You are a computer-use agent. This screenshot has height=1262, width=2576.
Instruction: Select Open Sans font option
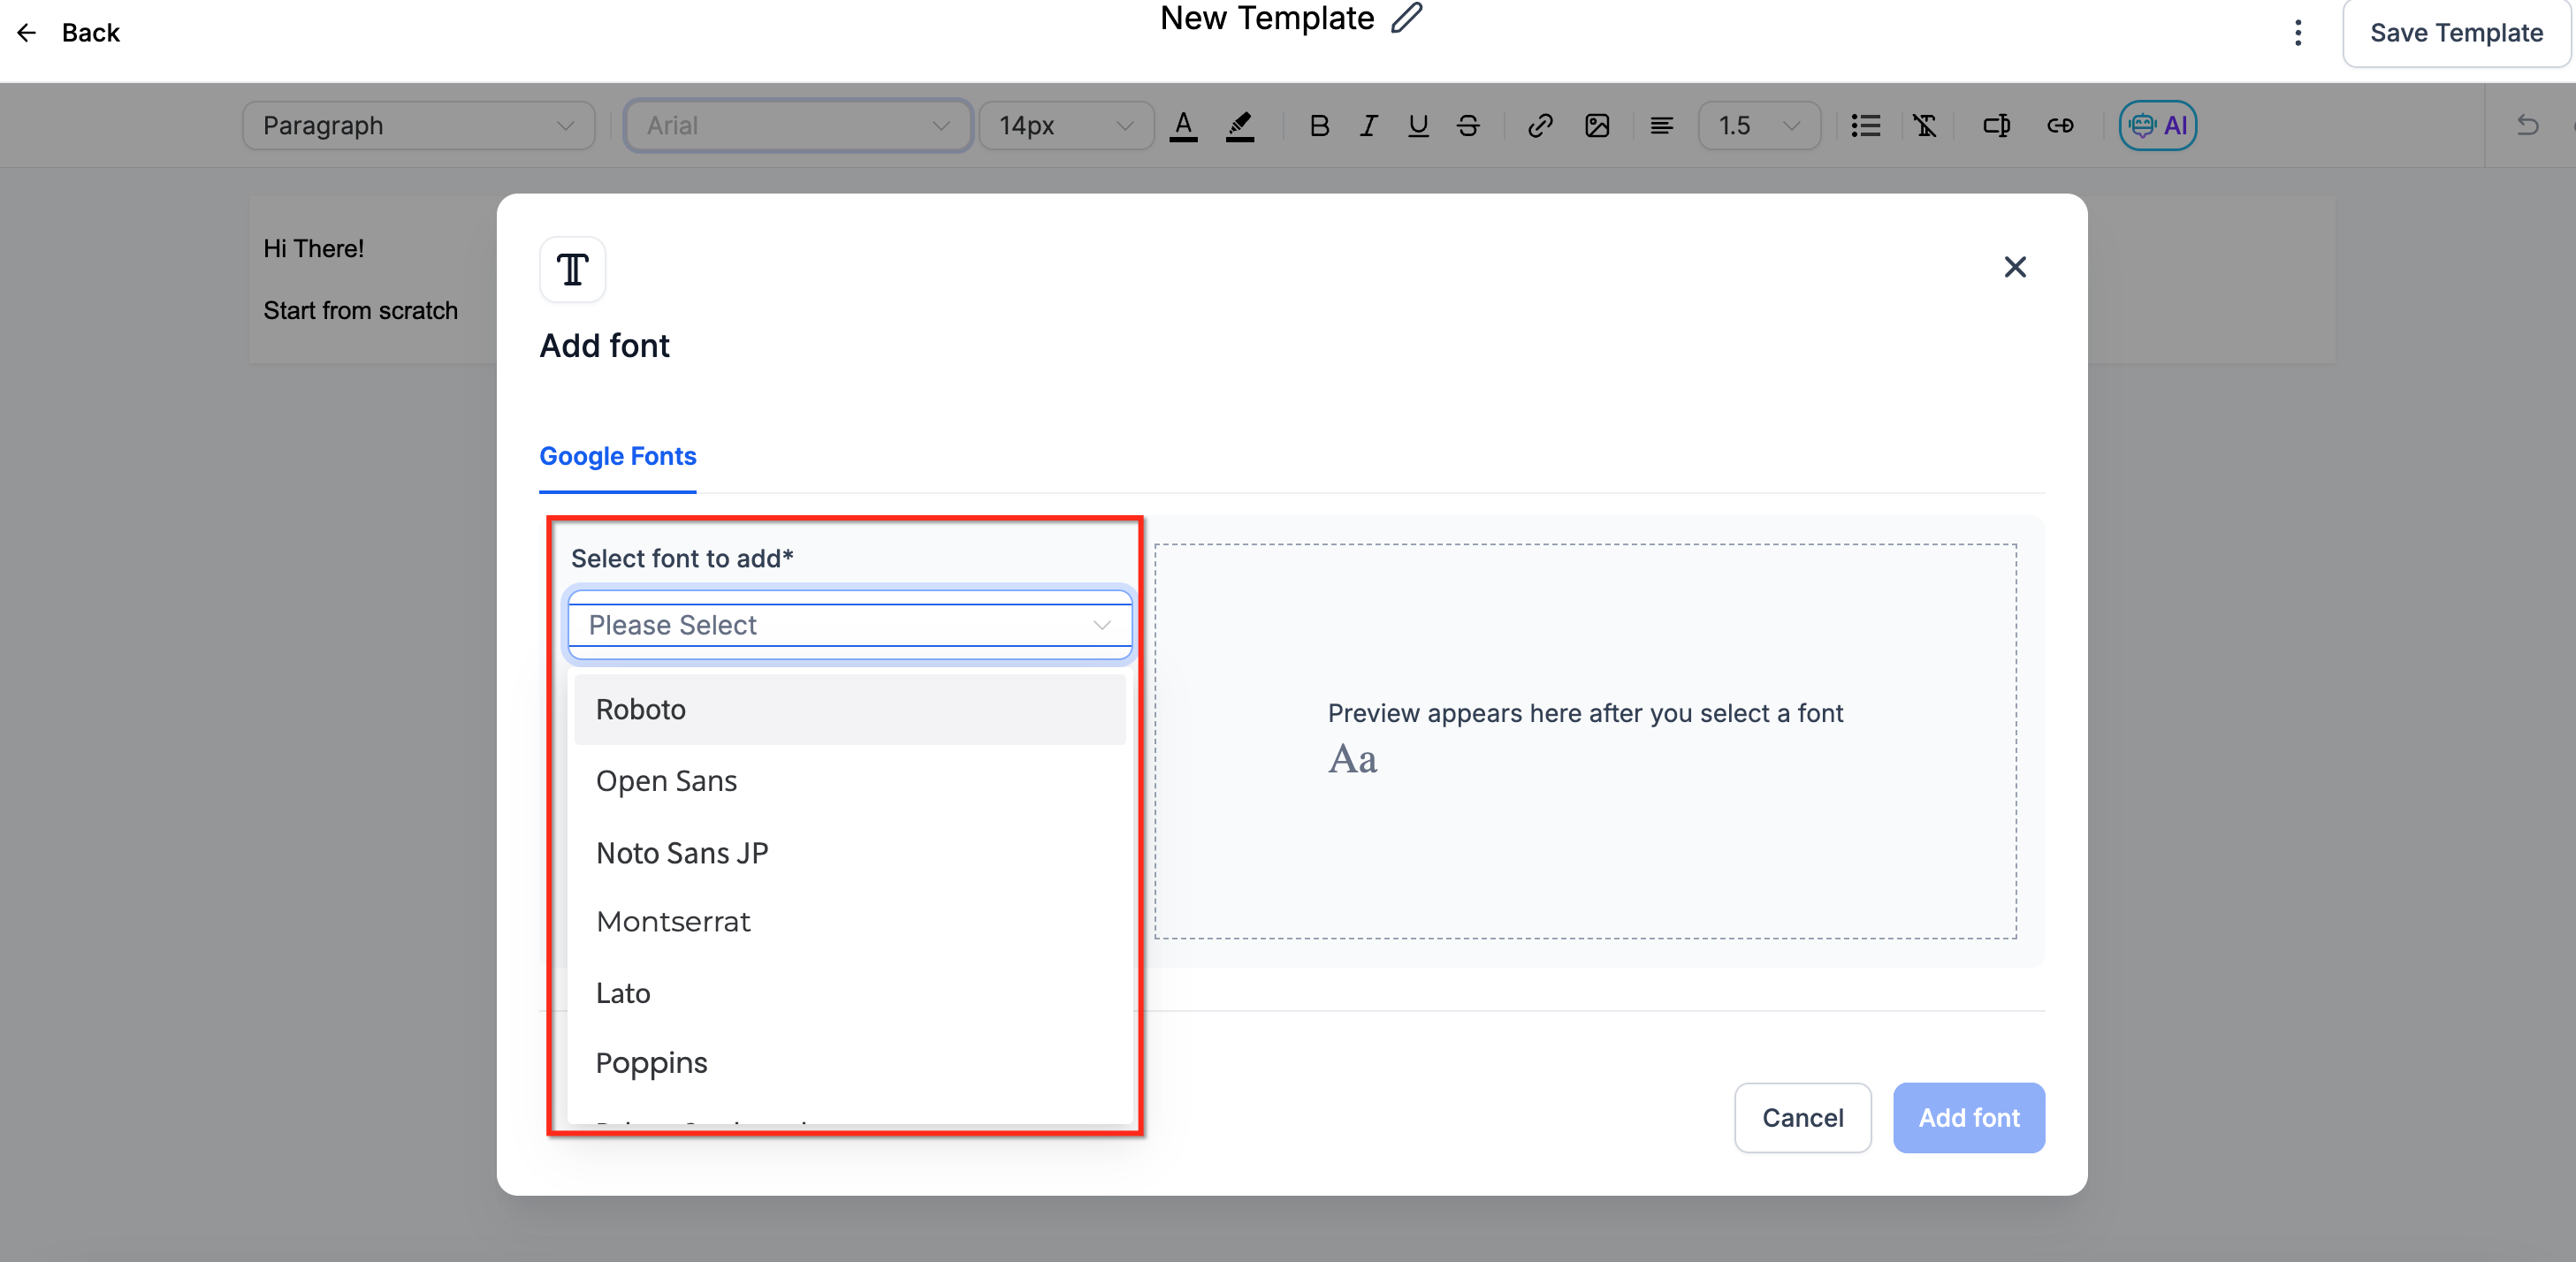click(666, 780)
